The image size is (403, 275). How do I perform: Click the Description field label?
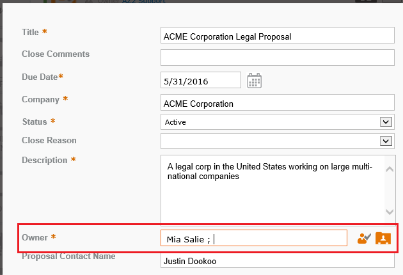45,160
